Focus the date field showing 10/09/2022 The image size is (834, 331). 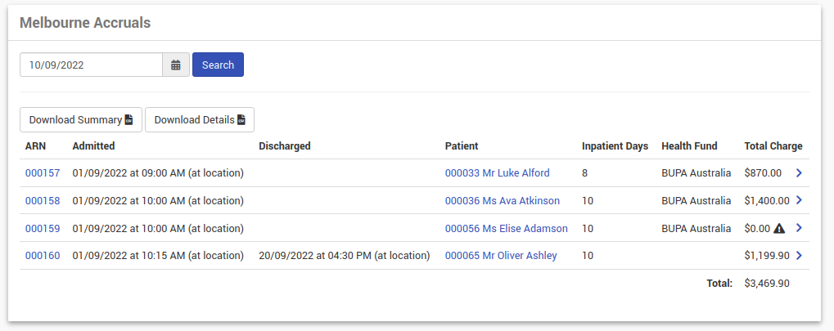tap(91, 65)
